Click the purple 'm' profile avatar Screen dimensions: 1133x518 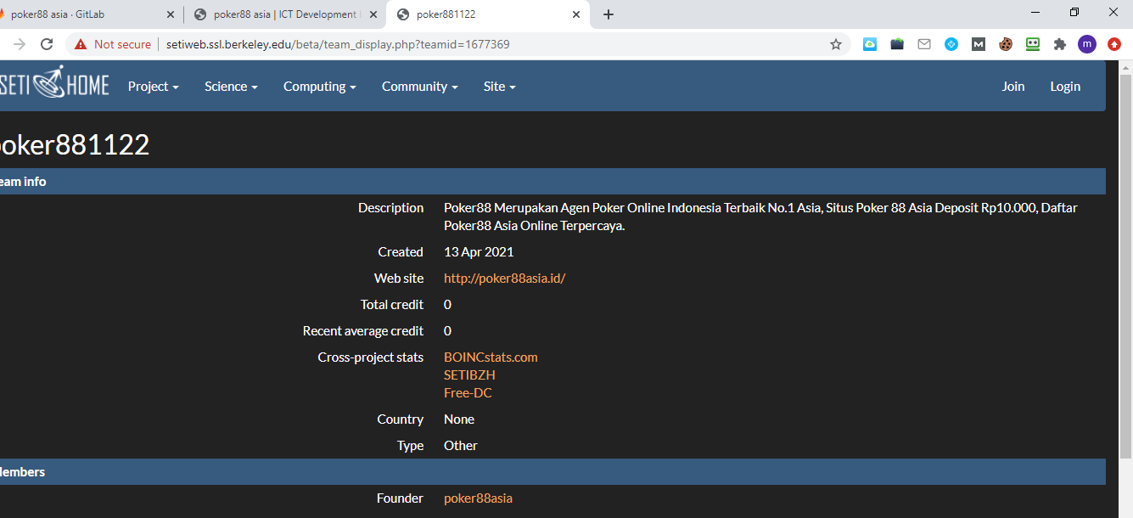tap(1087, 44)
